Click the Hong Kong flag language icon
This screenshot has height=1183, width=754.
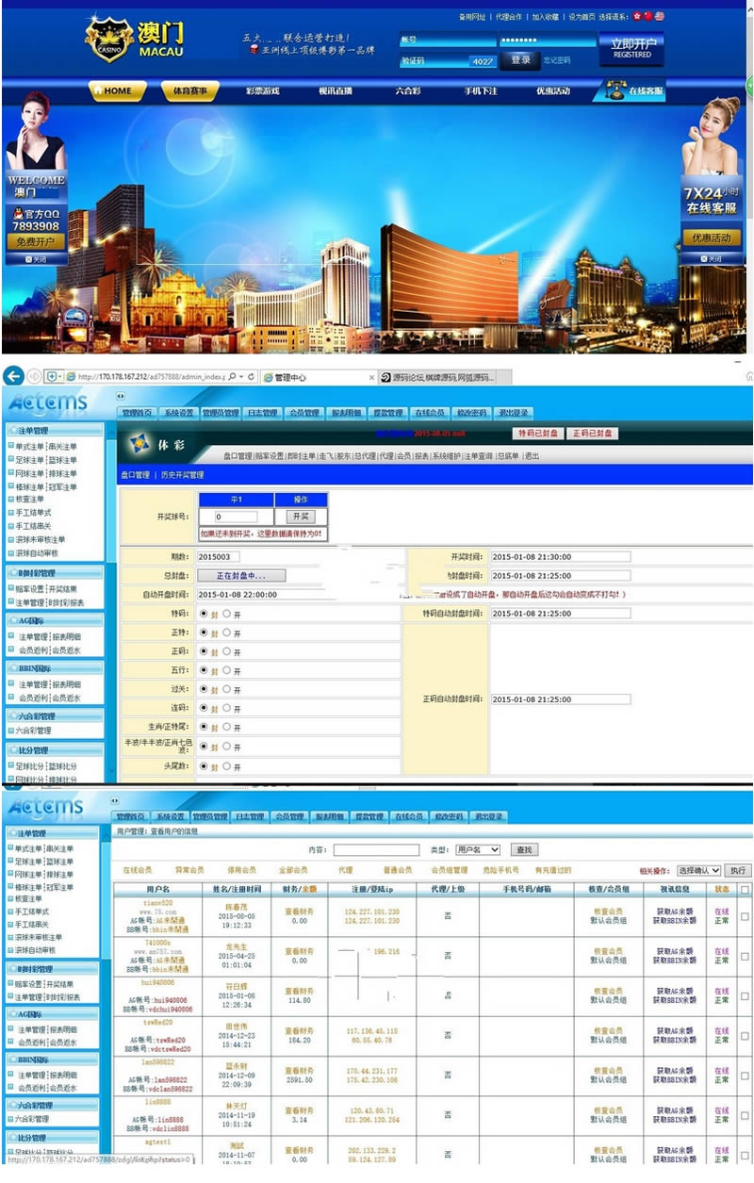[636, 16]
